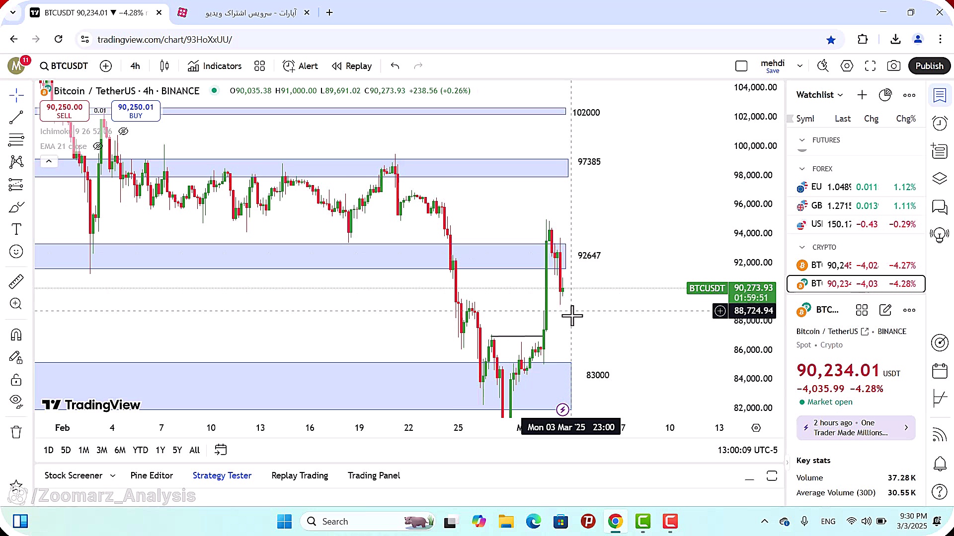Open the patterns drawing tools
Viewport: 954px width, 536px height.
(16, 162)
